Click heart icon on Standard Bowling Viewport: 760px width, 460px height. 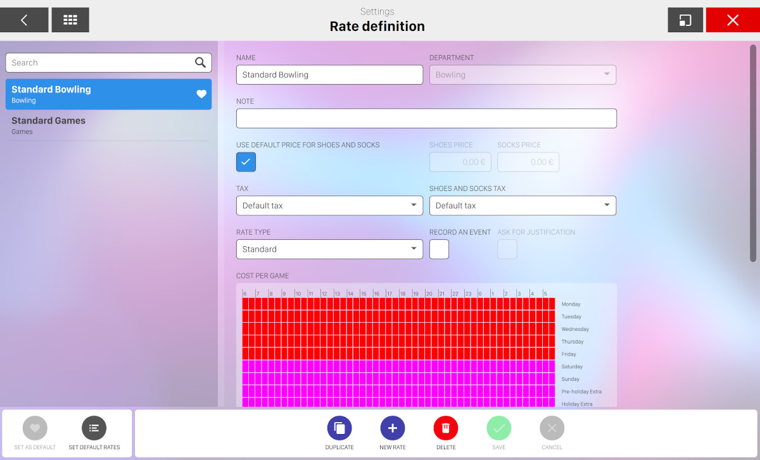click(x=201, y=94)
